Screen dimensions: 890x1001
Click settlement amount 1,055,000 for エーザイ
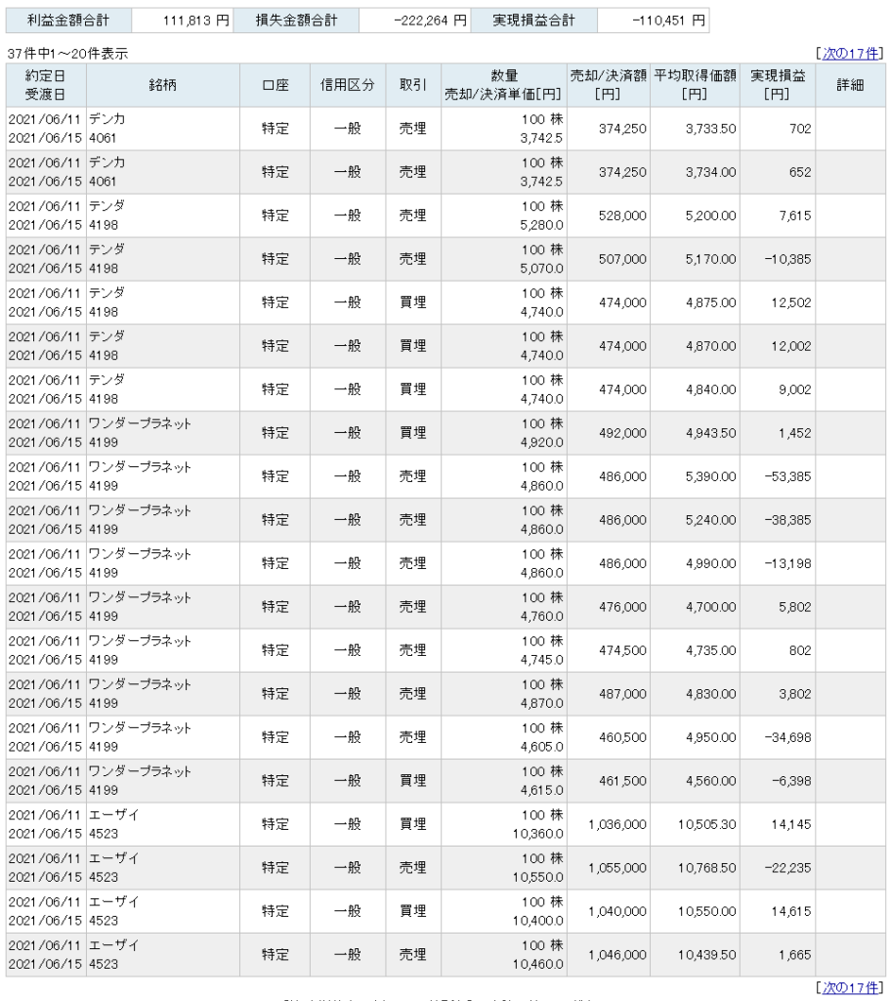tap(616, 868)
